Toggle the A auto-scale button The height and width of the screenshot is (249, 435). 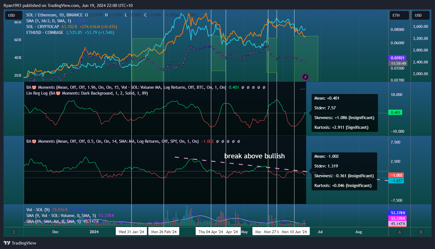400,232
